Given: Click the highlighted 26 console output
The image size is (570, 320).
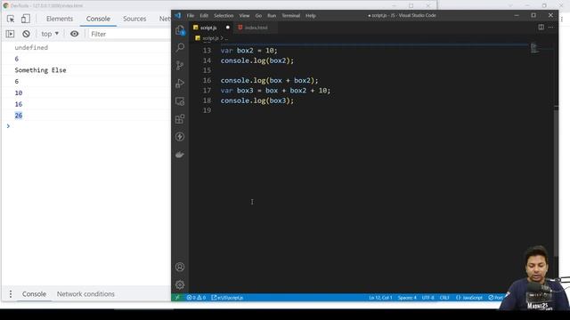Looking at the screenshot, I should [x=19, y=116].
